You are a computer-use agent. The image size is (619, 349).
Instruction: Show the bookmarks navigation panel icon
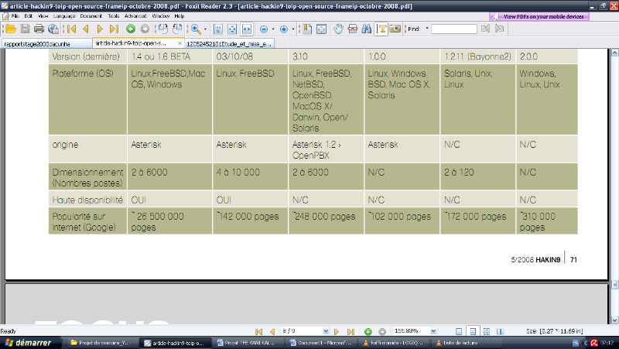(x=307, y=29)
